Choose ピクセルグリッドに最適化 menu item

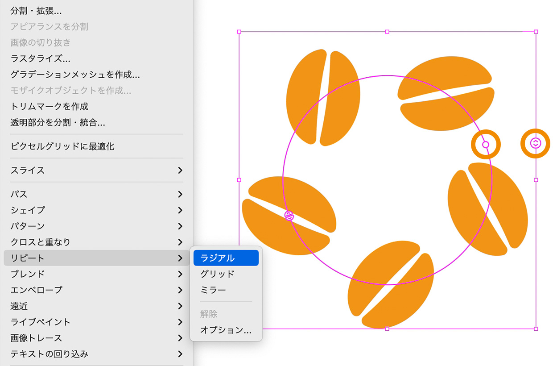[x=62, y=146]
